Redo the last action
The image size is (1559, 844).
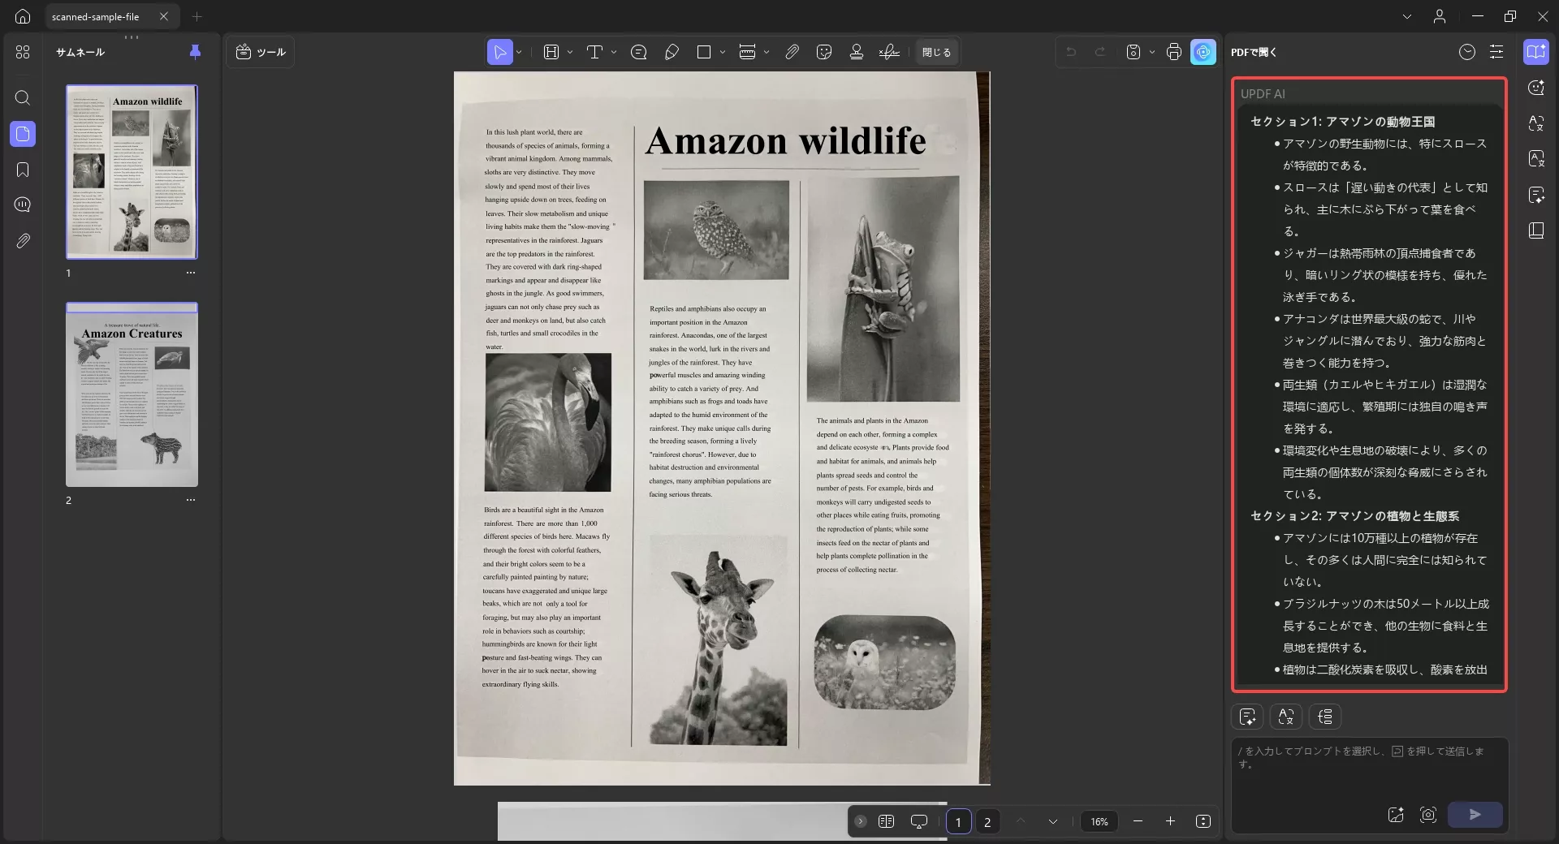click(x=1100, y=52)
